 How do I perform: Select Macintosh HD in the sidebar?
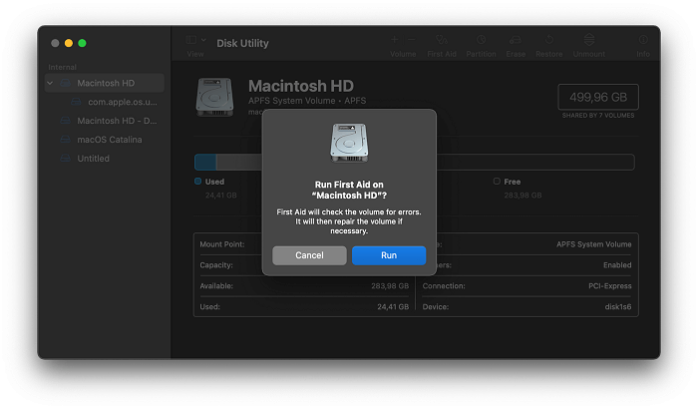(106, 83)
